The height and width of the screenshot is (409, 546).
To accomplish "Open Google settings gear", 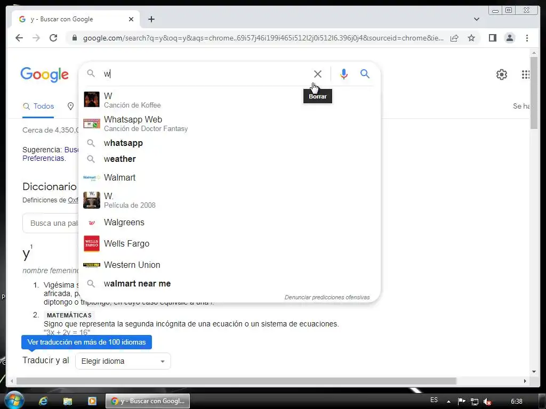I will click(x=501, y=75).
